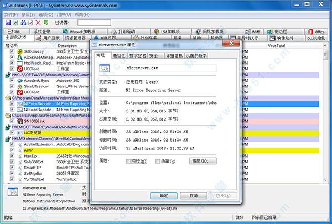Viewport: 332px width, 224px height.
Task: Open the 映像劫持 tab
Action: click(286, 38)
